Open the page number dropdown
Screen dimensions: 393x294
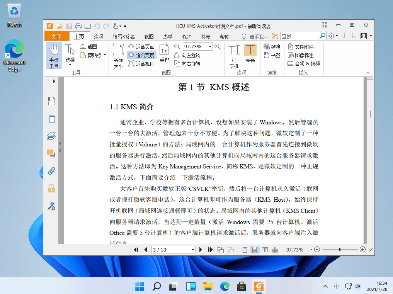(193, 250)
